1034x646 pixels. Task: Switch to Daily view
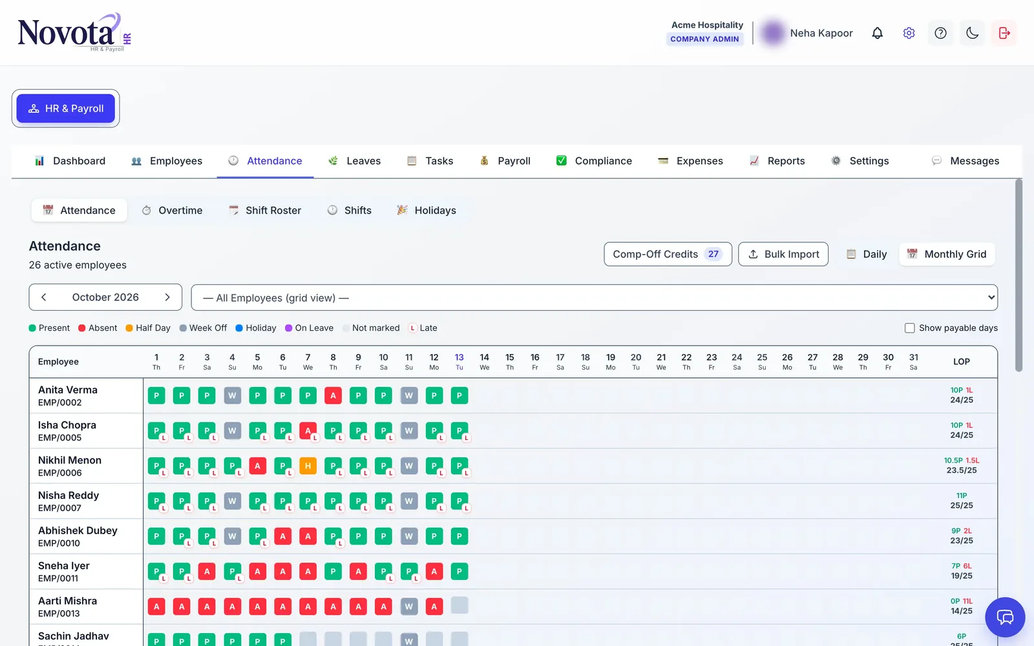[x=867, y=255]
